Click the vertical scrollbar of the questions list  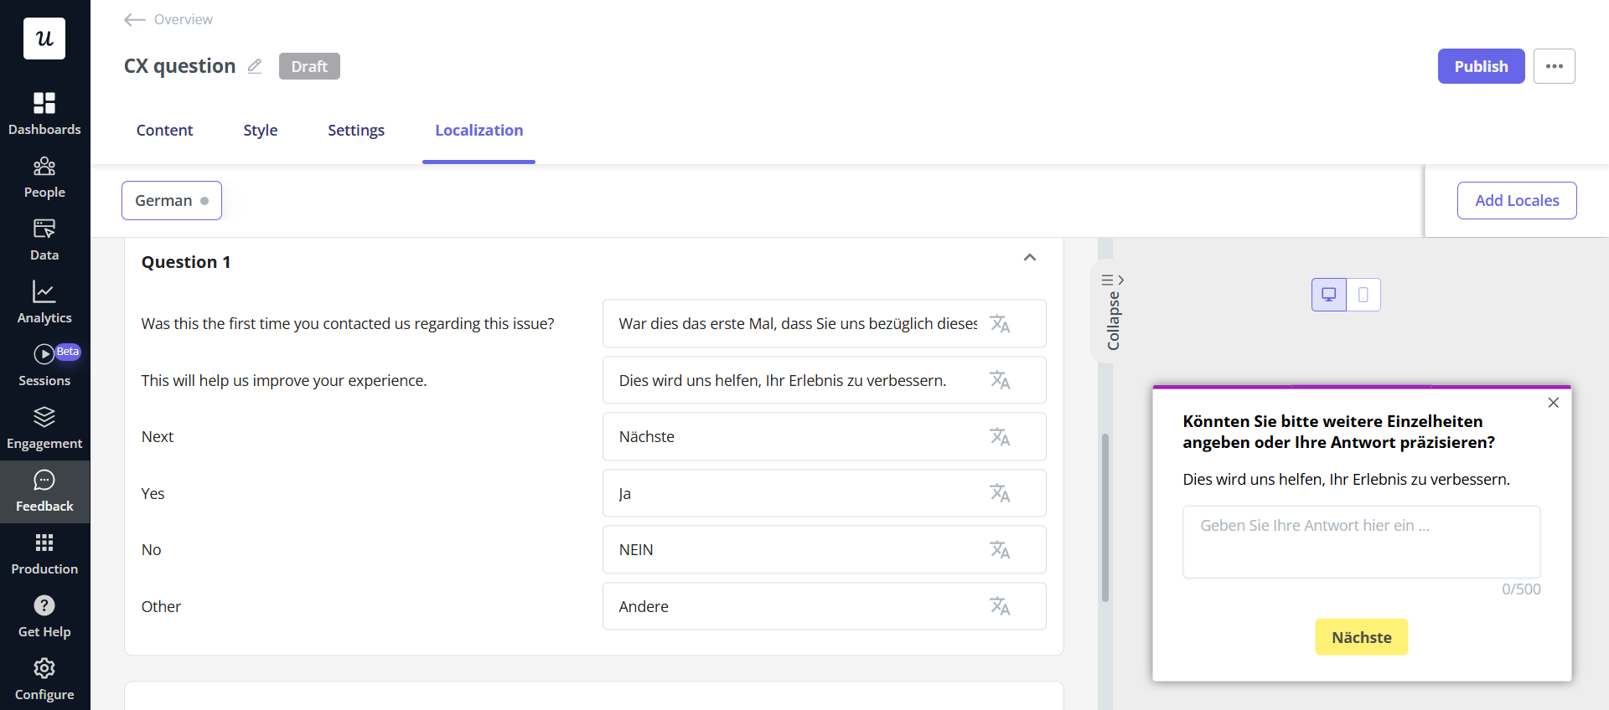coord(1105,517)
